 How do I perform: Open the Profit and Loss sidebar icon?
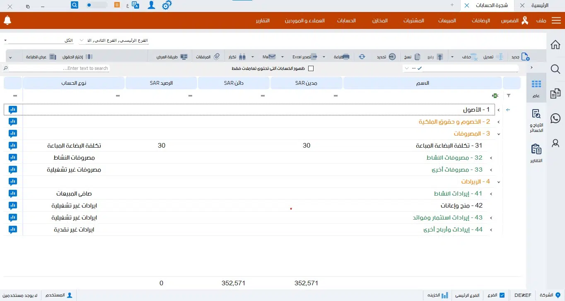pos(536,120)
